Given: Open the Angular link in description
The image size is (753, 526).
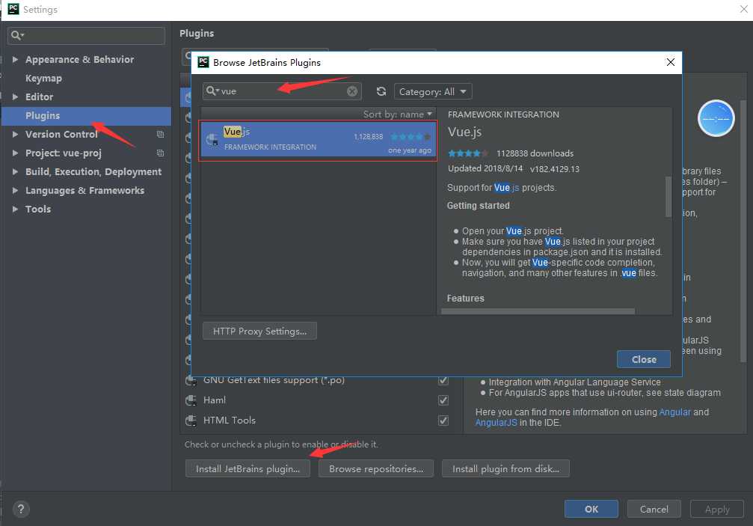Looking at the screenshot, I should (x=674, y=412).
